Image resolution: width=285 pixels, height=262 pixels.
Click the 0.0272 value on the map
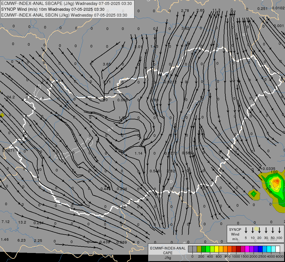pos(170,82)
